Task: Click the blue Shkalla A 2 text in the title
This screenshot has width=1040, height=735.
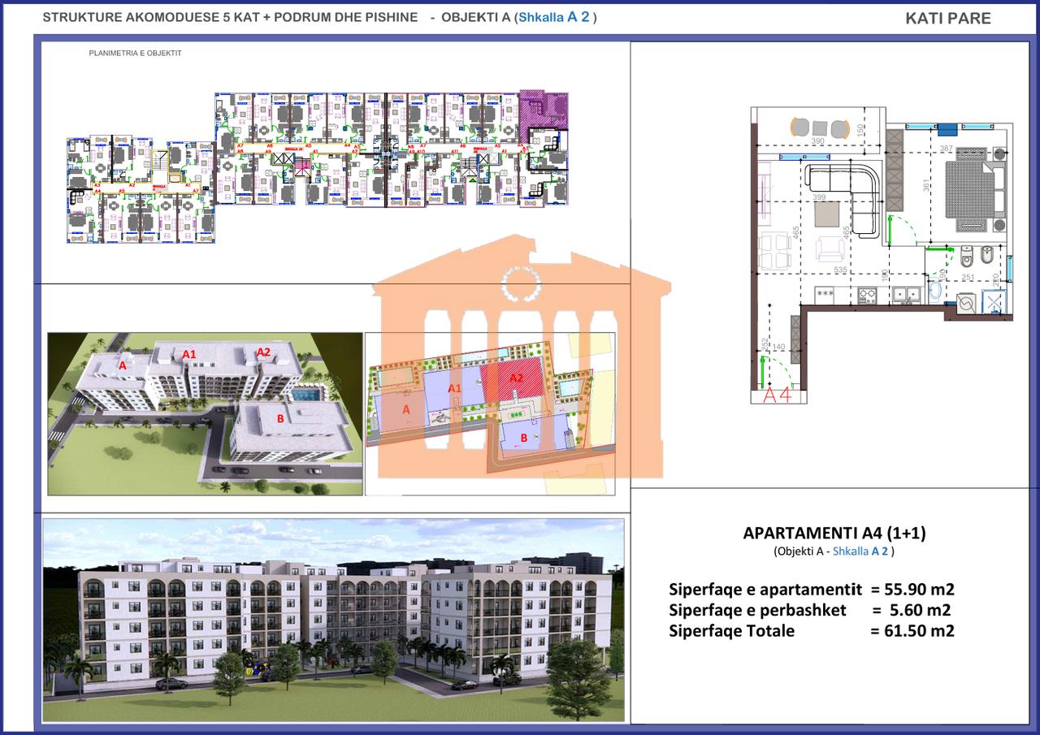Action: (x=555, y=15)
